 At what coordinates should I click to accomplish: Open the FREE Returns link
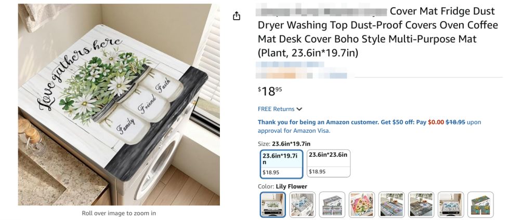276,109
